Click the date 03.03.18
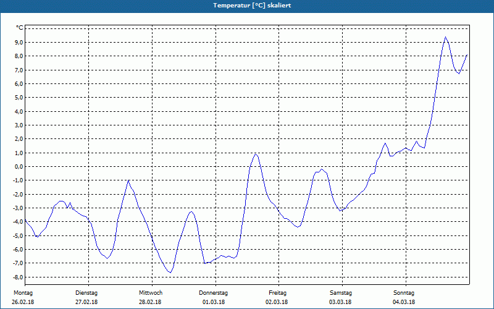The image size is (494, 309). tap(340, 302)
